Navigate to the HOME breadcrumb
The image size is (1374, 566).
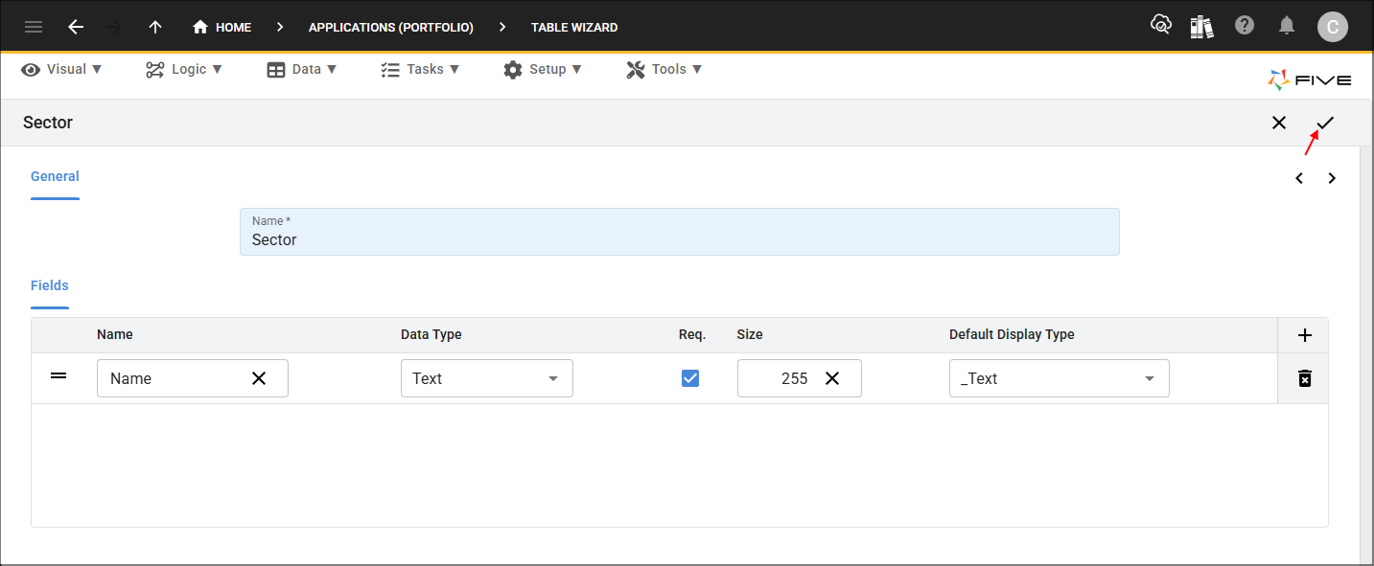[221, 27]
